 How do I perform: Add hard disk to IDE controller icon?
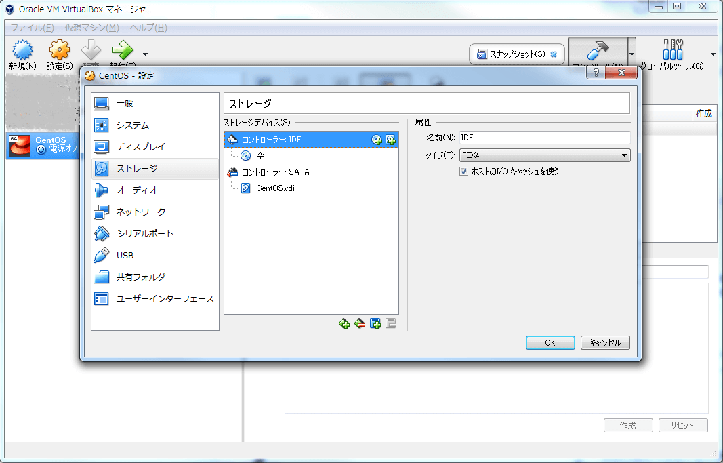[x=390, y=140]
